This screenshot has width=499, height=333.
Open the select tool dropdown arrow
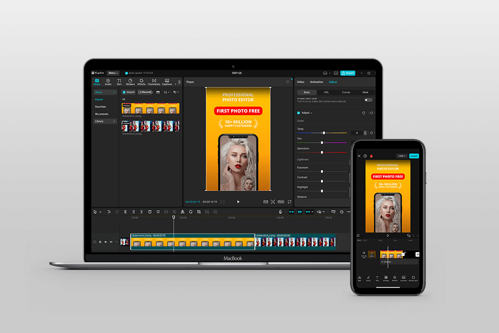coord(100,212)
